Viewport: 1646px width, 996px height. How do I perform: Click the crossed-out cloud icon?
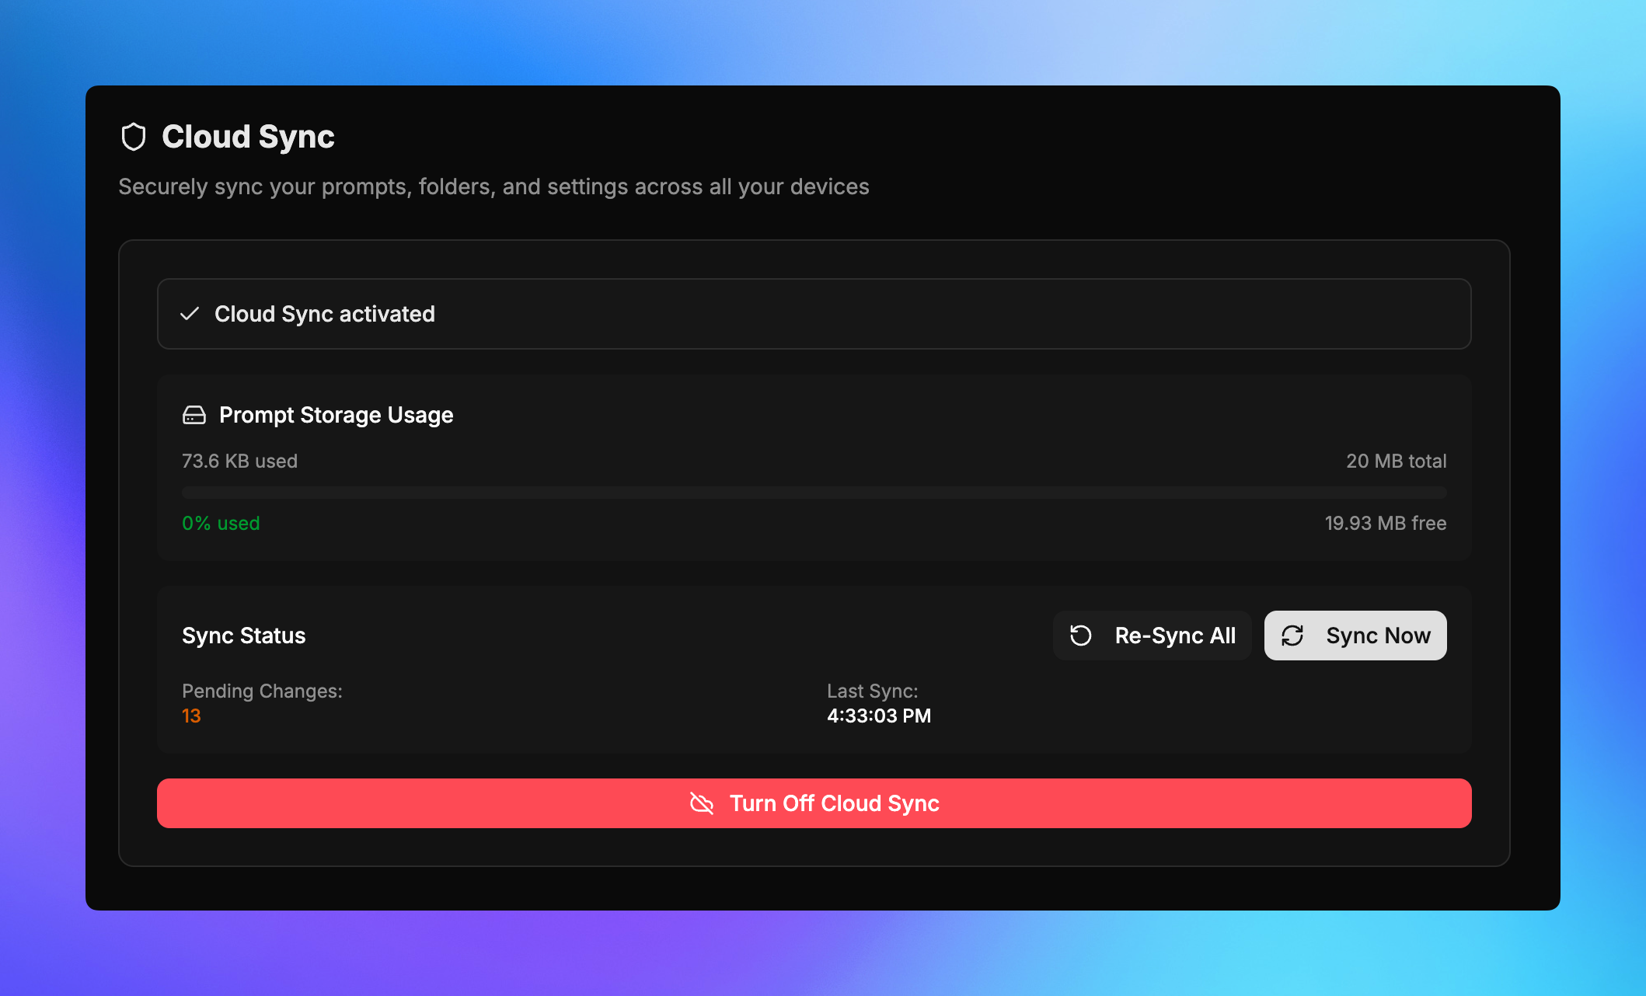(x=702, y=803)
